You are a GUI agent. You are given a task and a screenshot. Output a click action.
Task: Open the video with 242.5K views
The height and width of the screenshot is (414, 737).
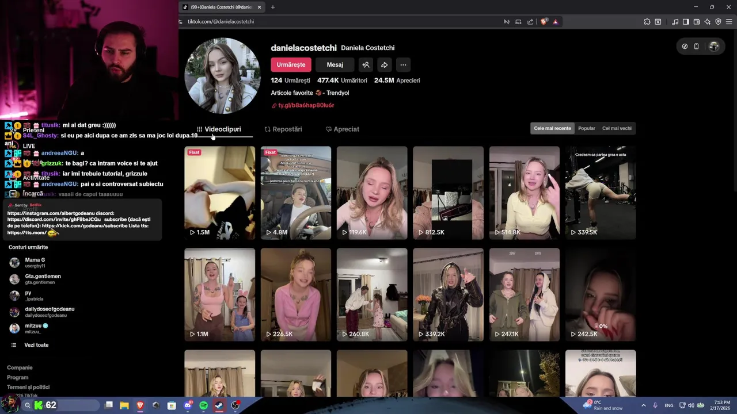(x=601, y=294)
